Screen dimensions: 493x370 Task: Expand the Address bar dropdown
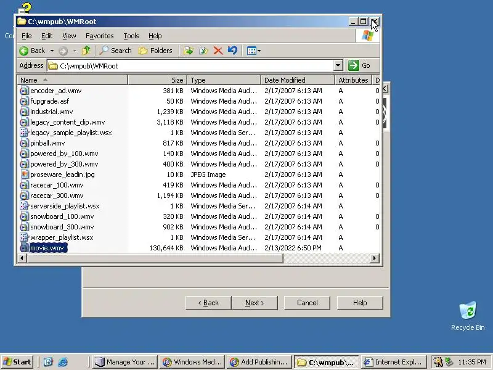point(338,65)
